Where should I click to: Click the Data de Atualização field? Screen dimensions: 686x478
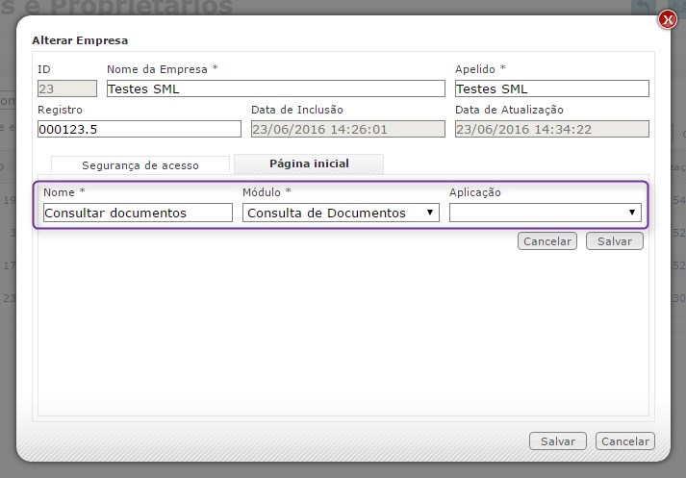coord(551,129)
